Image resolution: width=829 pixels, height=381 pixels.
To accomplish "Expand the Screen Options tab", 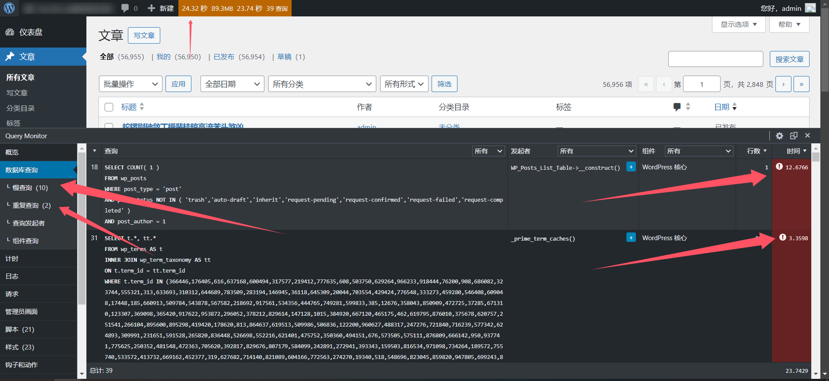I will [739, 24].
